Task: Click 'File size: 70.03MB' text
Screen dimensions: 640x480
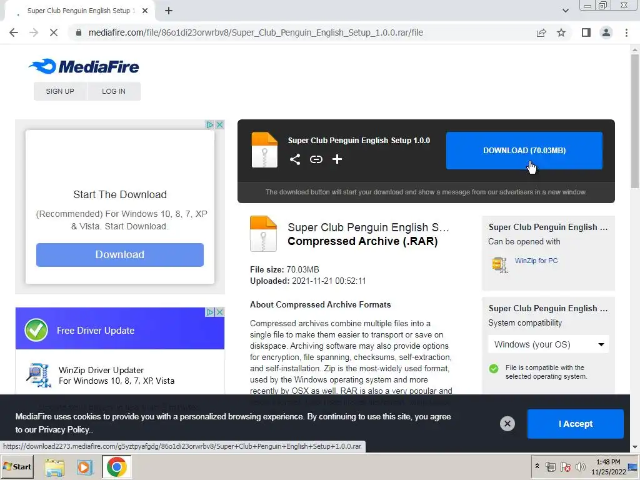Action: (x=284, y=269)
